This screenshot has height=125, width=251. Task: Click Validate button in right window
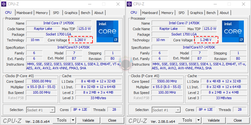click(x=214, y=120)
